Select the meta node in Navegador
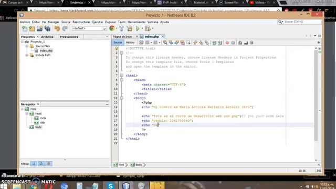The width and height of the screenshot is (336, 189). pos(43,118)
